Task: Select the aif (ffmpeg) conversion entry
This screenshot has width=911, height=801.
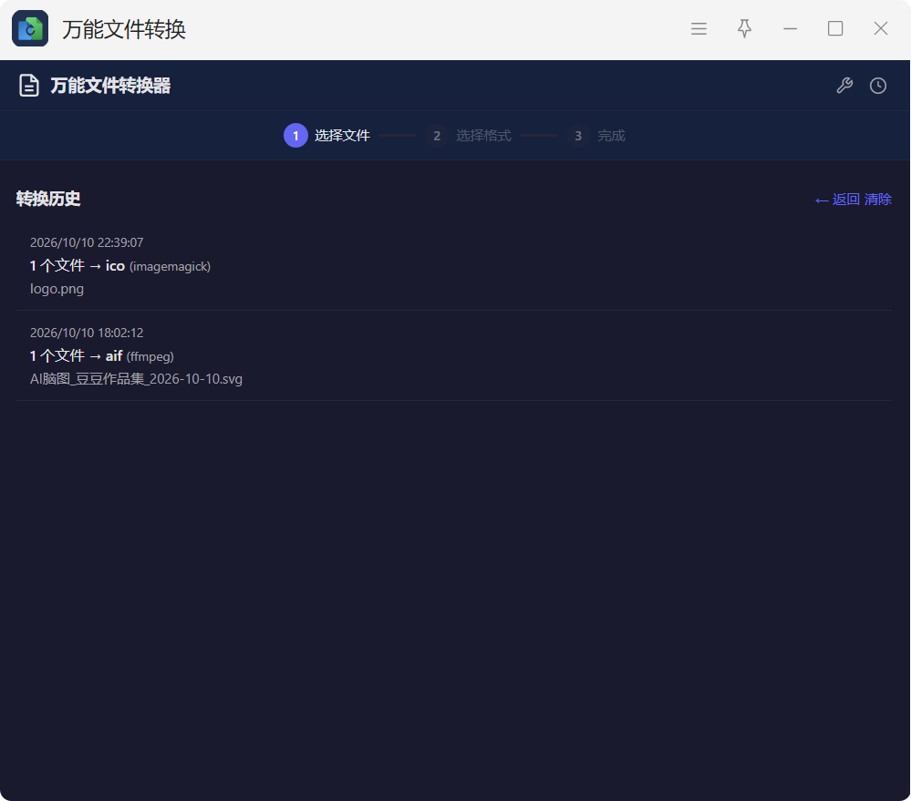Action: click(454, 355)
